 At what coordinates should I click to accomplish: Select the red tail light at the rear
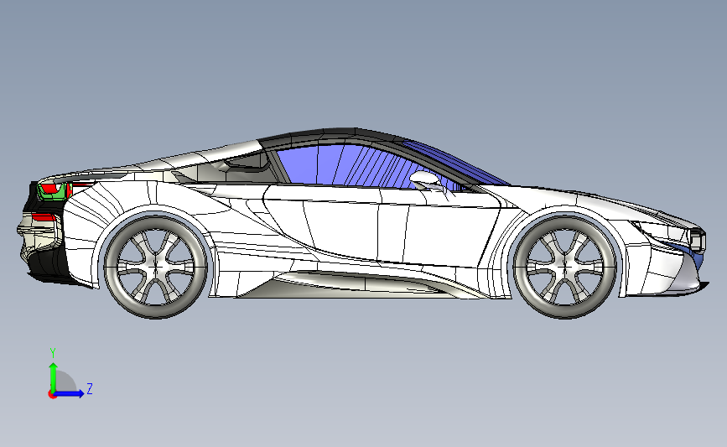(x=52, y=190)
